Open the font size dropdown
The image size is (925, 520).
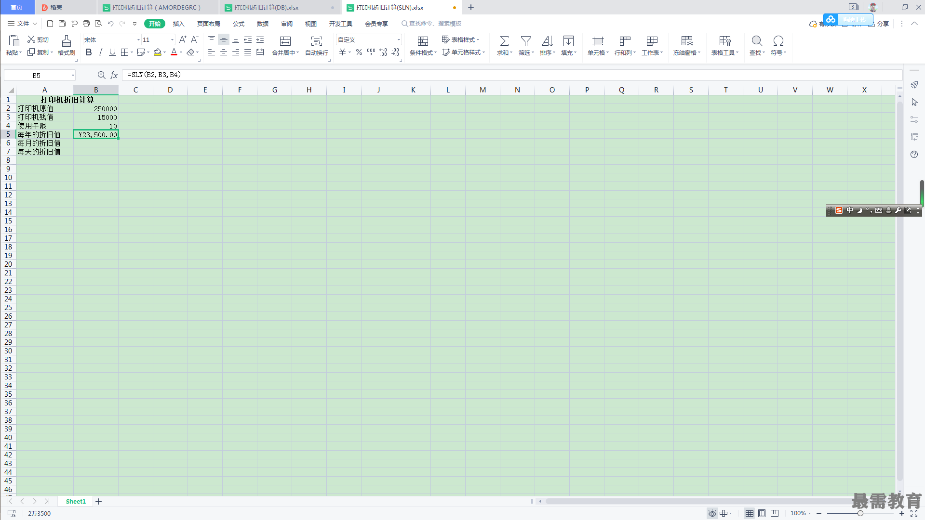pyautogui.click(x=172, y=39)
